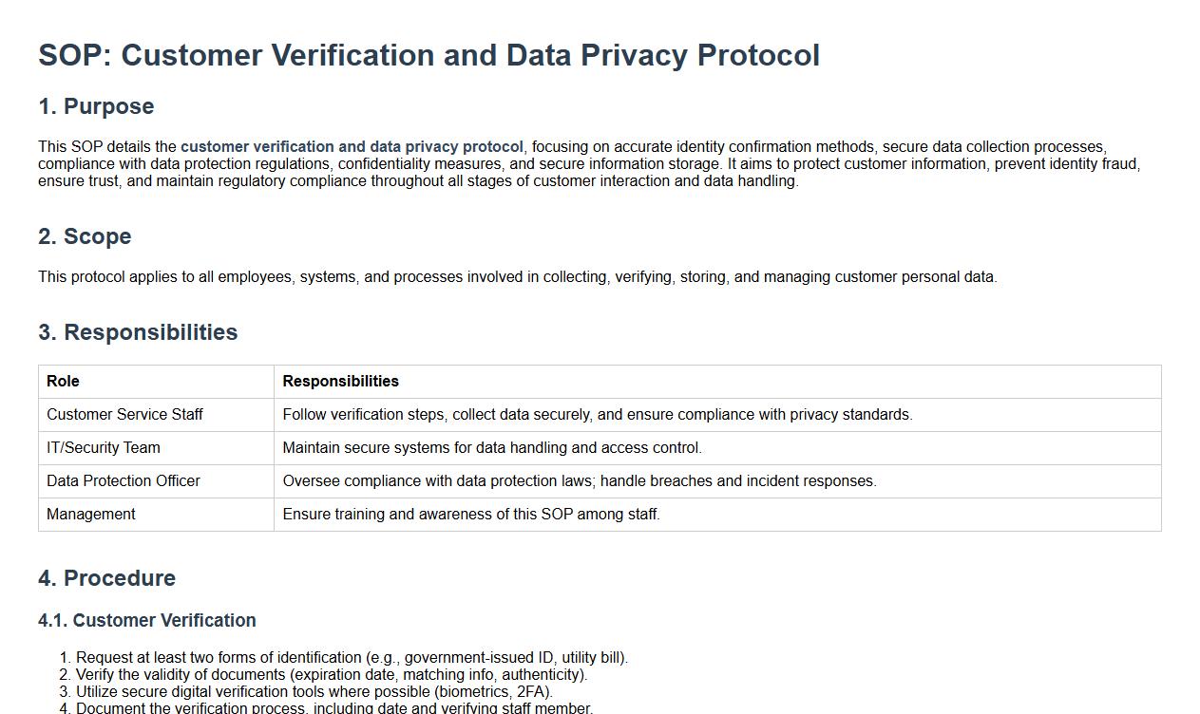Image resolution: width=1200 pixels, height=714 pixels.
Task: Select the "IT/Security Team" table cell
Action: click(x=104, y=448)
